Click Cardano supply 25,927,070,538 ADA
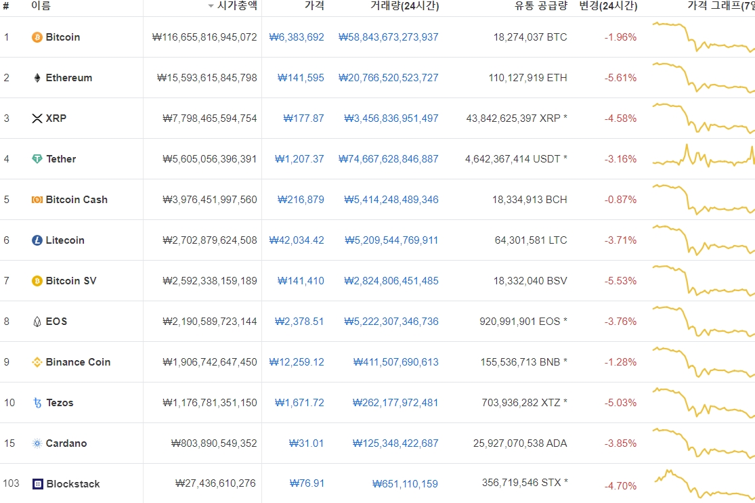Screen dimensions: 755x503 pos(520,443)
